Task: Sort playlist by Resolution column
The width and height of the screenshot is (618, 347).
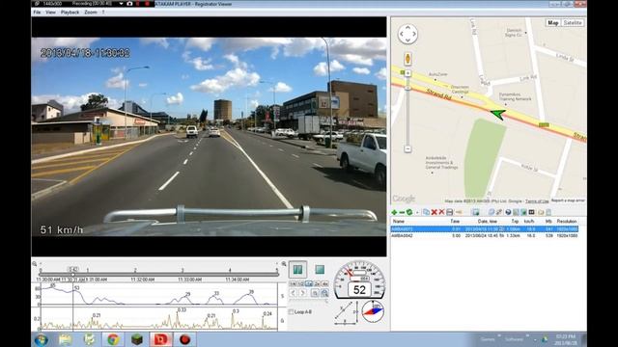Action: coord(567,221)
